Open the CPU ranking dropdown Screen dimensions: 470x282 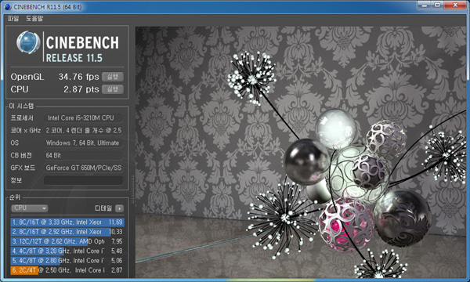point(30,208)
